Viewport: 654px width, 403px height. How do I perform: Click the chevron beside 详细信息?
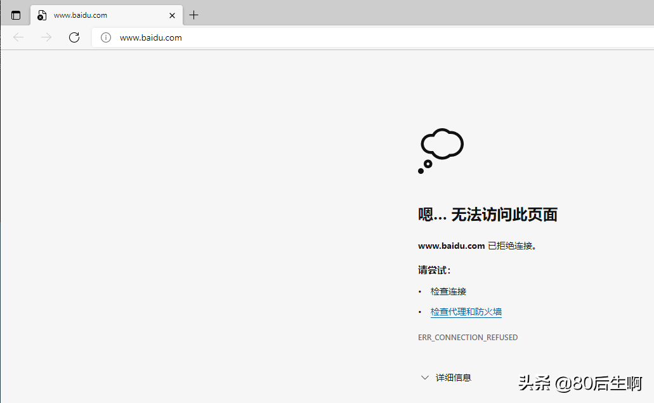[424, 377]
